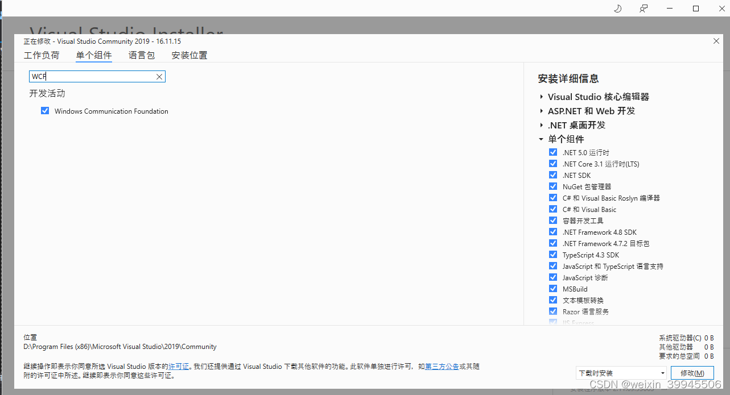730x395 pixels.
Task: Uncheck .NET 5.0 运行时 checkbox
Action: click(553, 152)
